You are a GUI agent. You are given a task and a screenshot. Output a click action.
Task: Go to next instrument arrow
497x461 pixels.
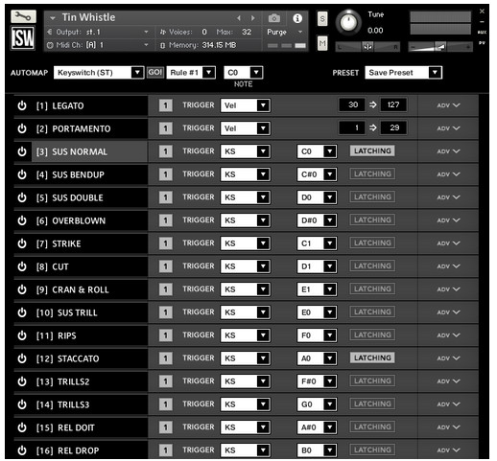pos(253,18)
